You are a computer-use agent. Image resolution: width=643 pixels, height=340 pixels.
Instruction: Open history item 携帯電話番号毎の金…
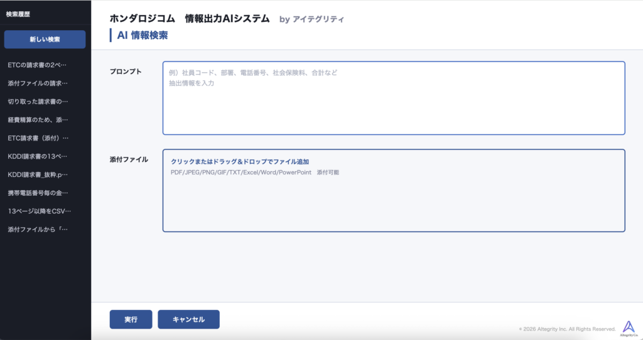point(38,193)
